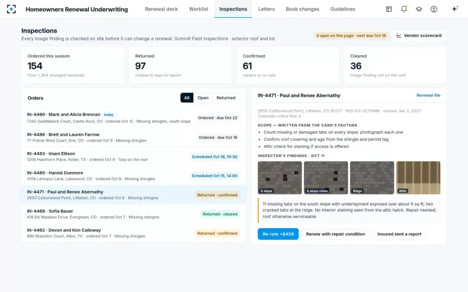The image size is (468, 292).
Task: Choose Renew with repair condition
Action: [335, 234]
